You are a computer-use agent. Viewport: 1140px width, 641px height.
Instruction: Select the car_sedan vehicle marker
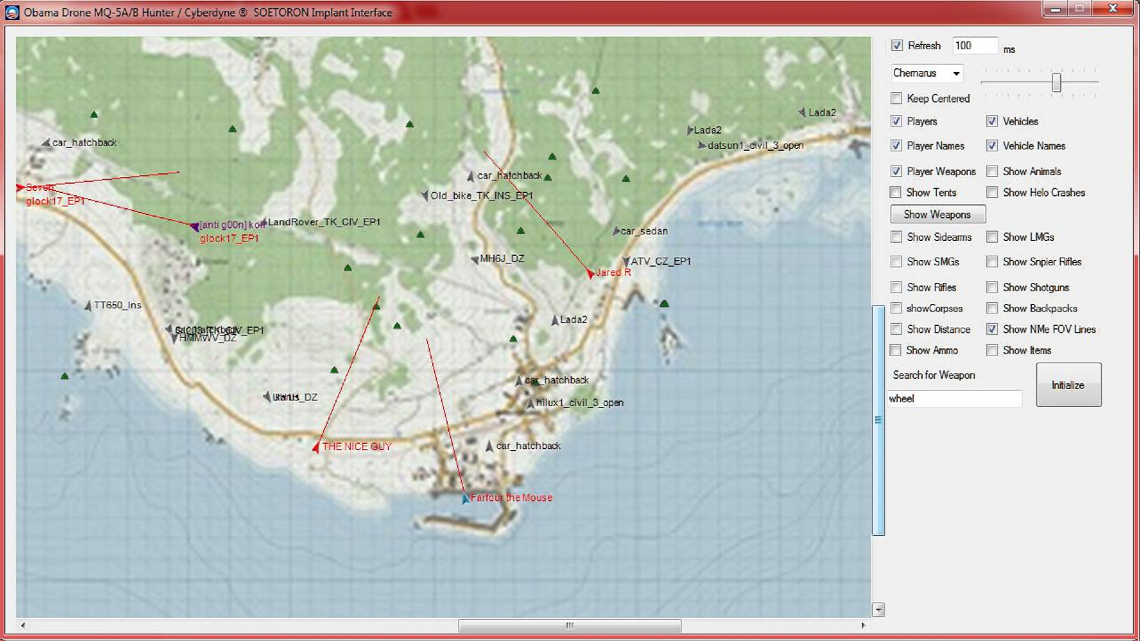(616, 231)
